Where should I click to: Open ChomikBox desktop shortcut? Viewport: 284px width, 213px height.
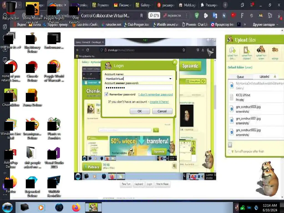click(11, 97)
